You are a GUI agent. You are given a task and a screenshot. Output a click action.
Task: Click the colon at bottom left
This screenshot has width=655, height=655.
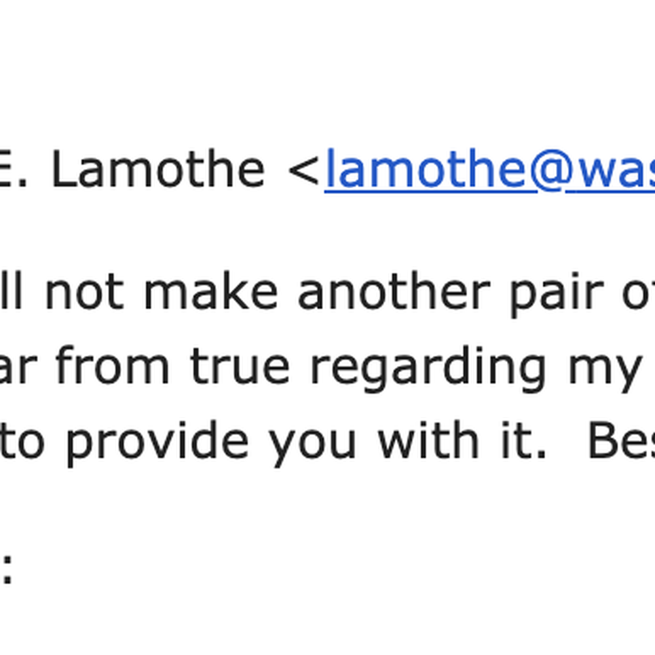coord(7,569)
